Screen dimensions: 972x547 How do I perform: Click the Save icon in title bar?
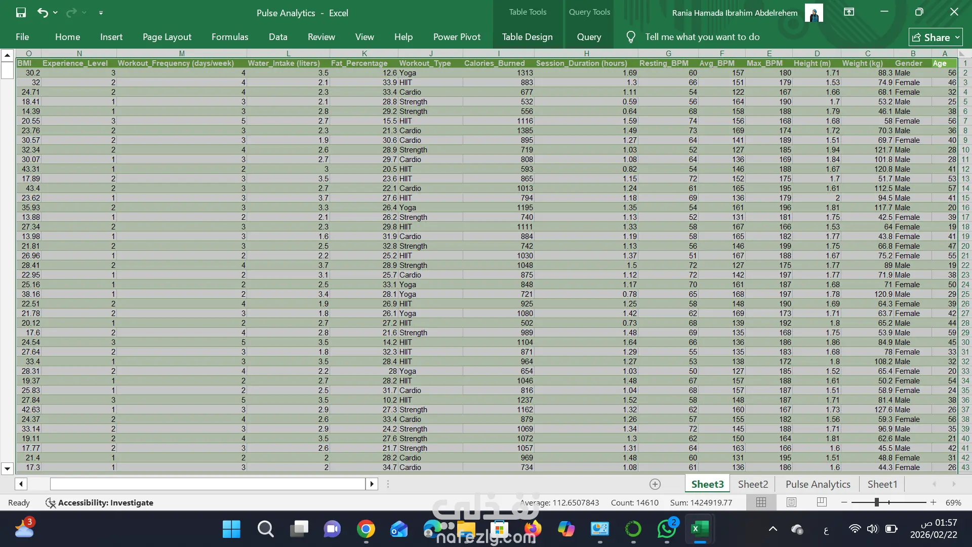pos(21,13)
